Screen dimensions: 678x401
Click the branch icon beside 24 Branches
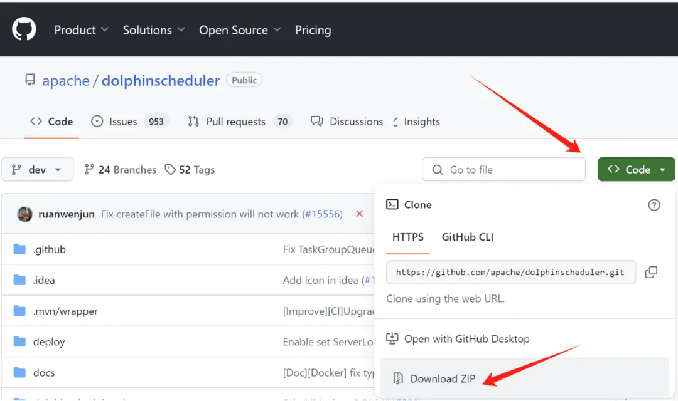[x=89, y=170]
